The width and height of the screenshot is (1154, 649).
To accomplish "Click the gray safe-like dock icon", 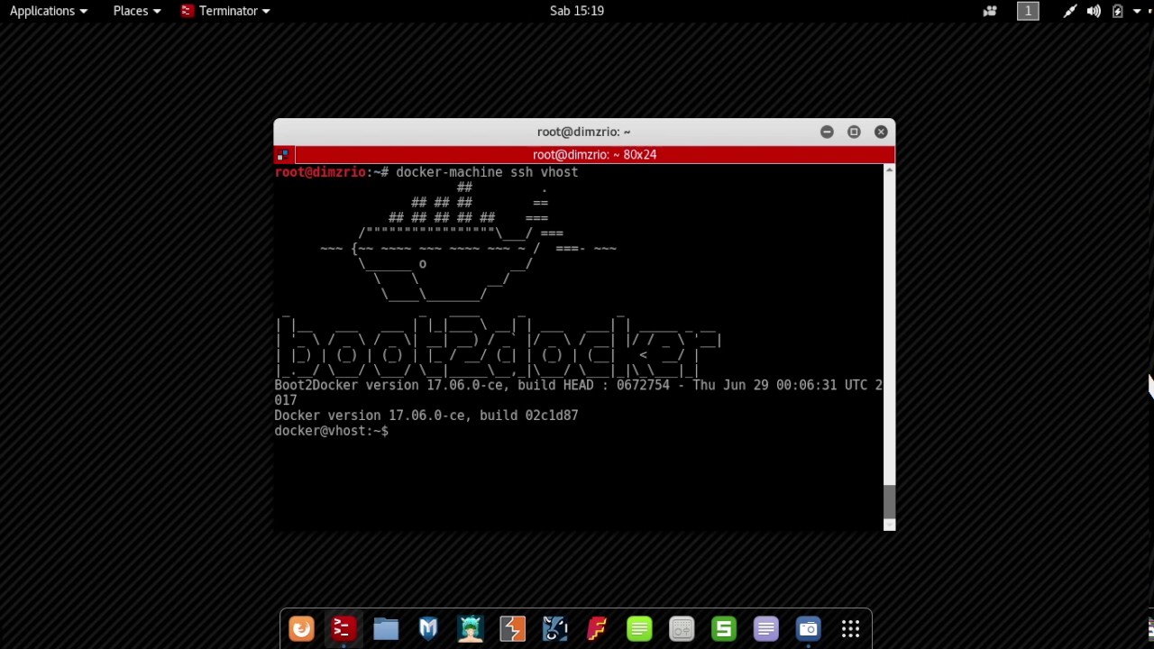I will (682, 628).
